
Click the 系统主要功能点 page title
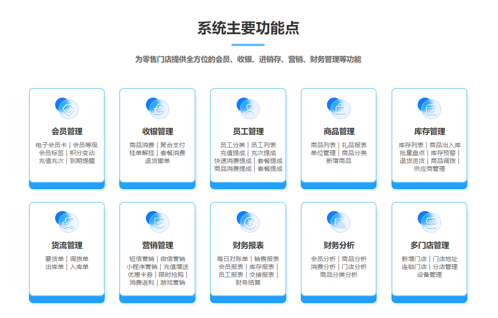click(x=248, y=28)
